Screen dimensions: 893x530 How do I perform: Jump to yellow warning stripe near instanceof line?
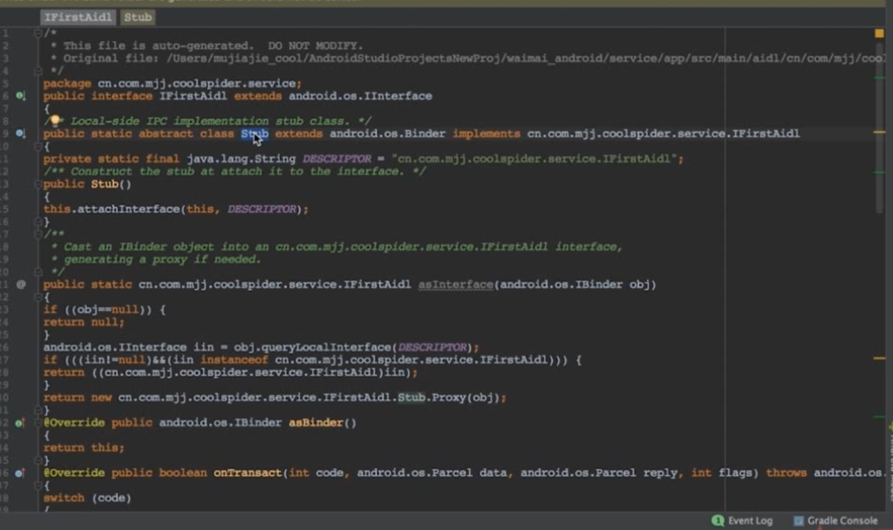coord(879,359)
